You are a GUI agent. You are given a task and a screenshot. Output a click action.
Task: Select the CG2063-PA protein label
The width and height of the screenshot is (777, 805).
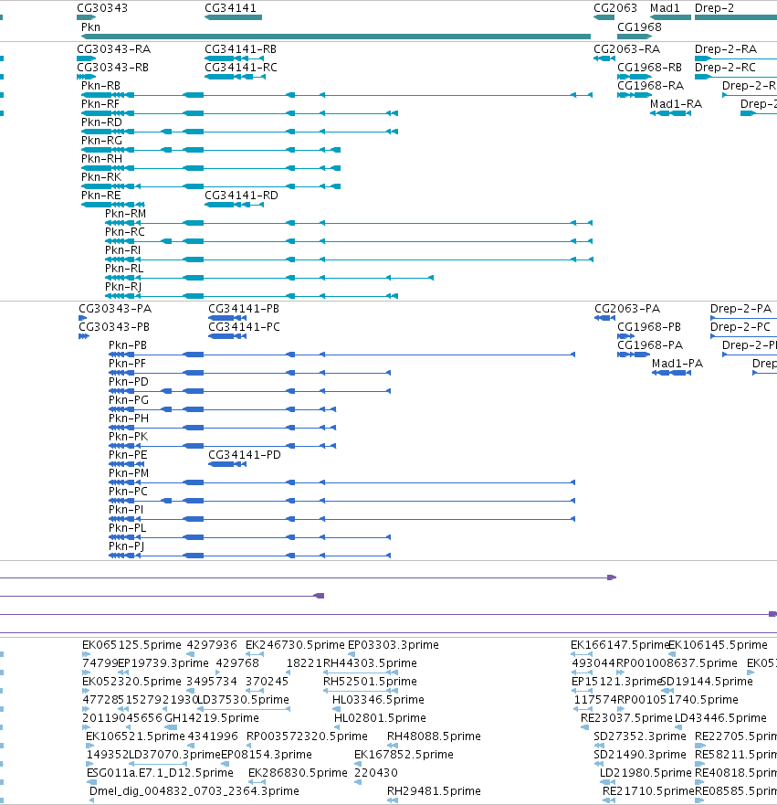pyautogui.click(x=627, y=309)
